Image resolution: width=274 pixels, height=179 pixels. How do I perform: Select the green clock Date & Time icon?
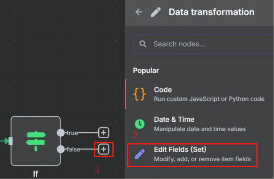pos(140,124)
